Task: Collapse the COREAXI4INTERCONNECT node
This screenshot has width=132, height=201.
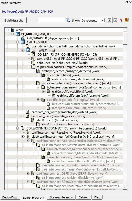Action: tap(17, 128)
